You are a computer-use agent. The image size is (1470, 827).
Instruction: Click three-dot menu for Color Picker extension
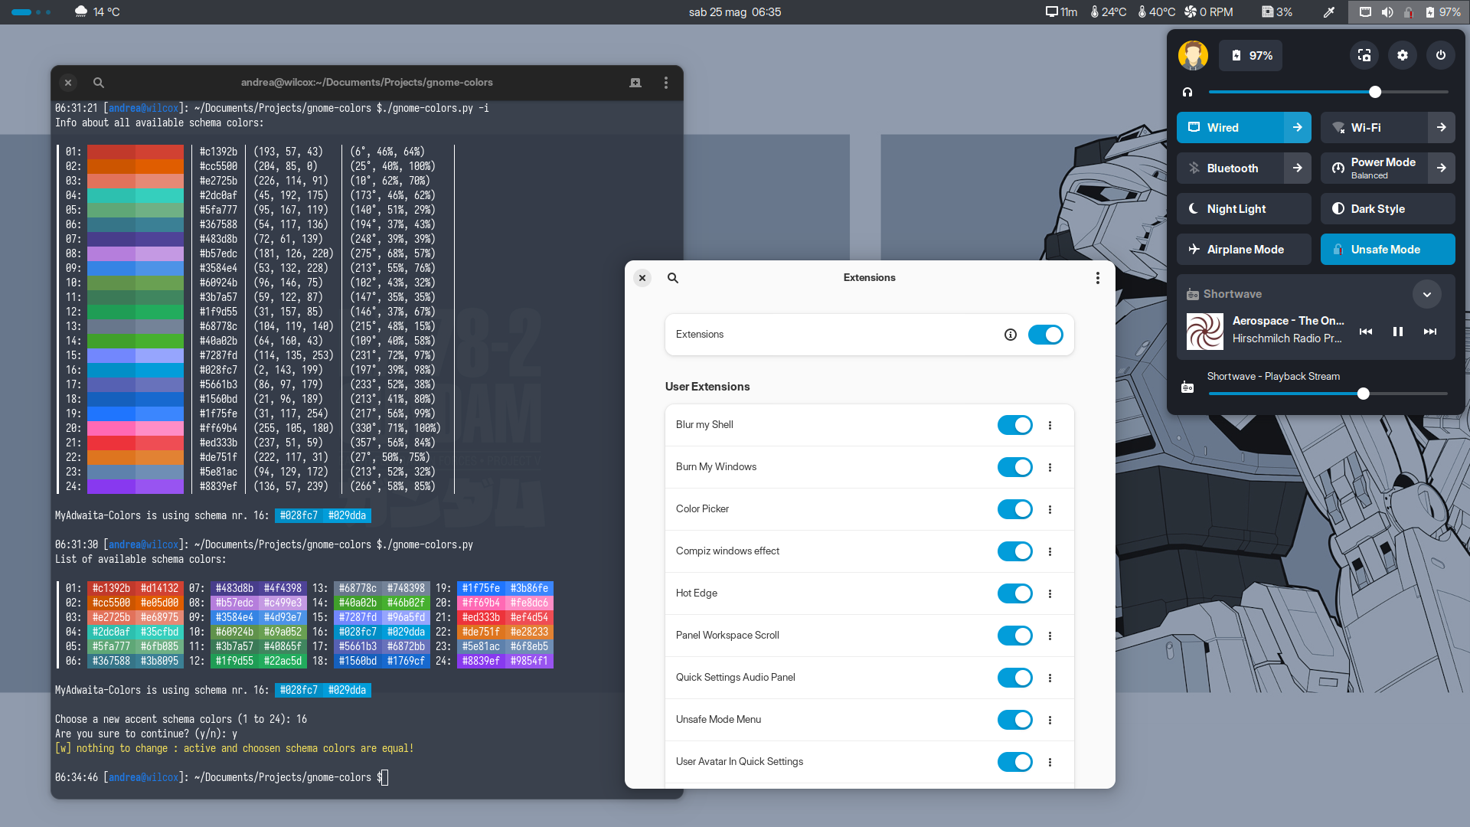(x=1050, y=509)
